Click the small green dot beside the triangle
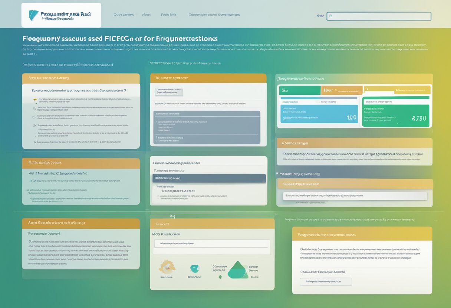This screenshot has width=451, height=308. (220, 277)
